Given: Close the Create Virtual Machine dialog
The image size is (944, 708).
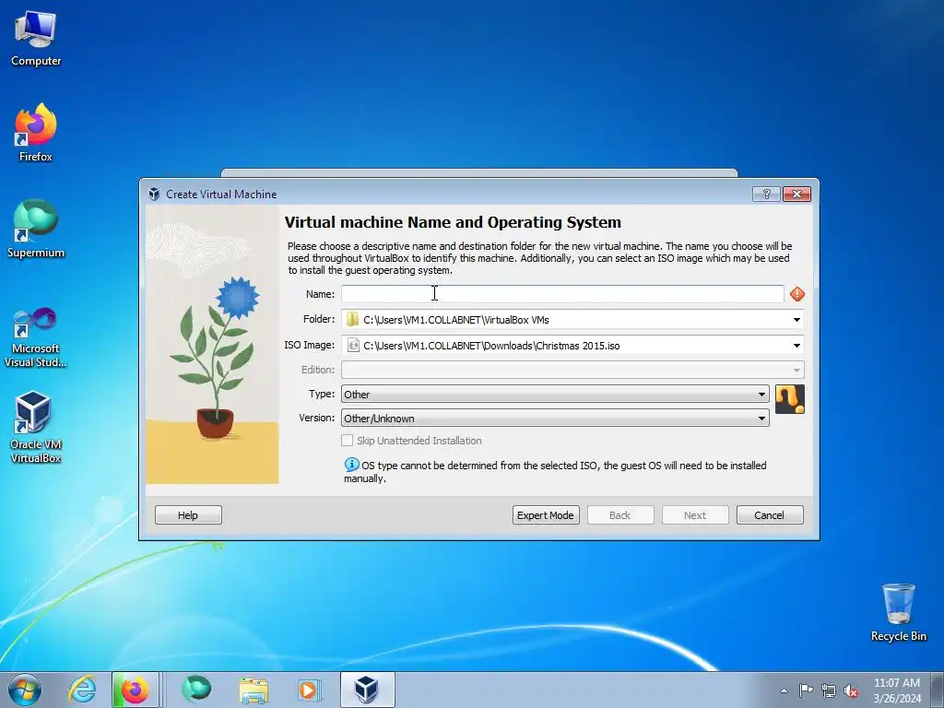Looking at the screenshot, I should pyautogui.click(x=796, y=194).
